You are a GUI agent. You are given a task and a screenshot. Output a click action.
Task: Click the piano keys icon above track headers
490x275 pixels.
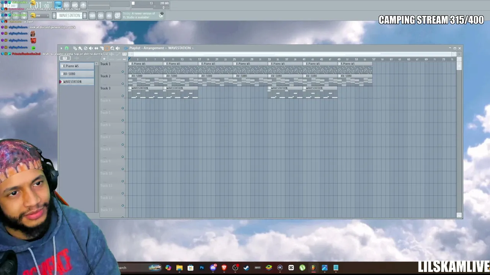pos(124,54)
